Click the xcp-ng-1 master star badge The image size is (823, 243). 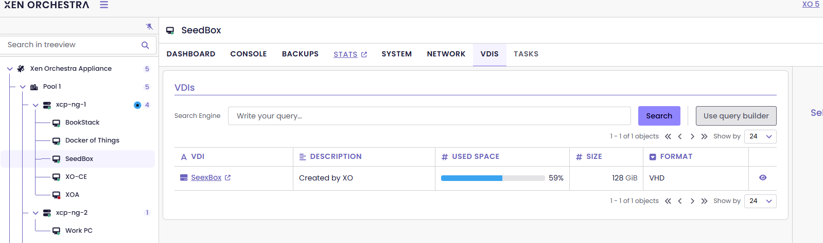coord(137,105)
